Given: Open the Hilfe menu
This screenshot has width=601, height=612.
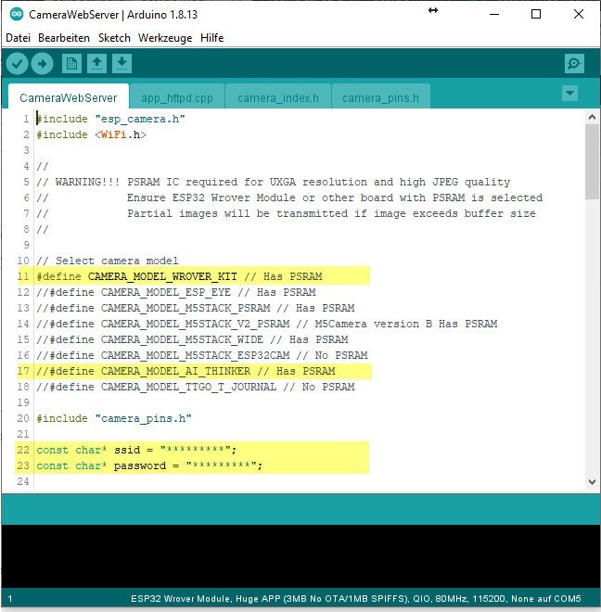Looking at the screenshot, I should coord(211,38).
